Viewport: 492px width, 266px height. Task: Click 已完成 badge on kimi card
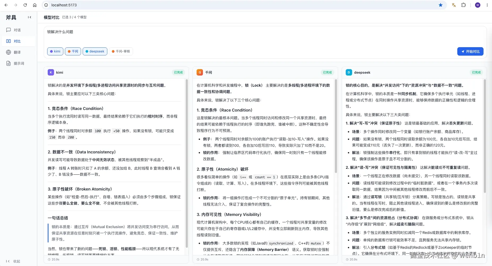(178, 72)
